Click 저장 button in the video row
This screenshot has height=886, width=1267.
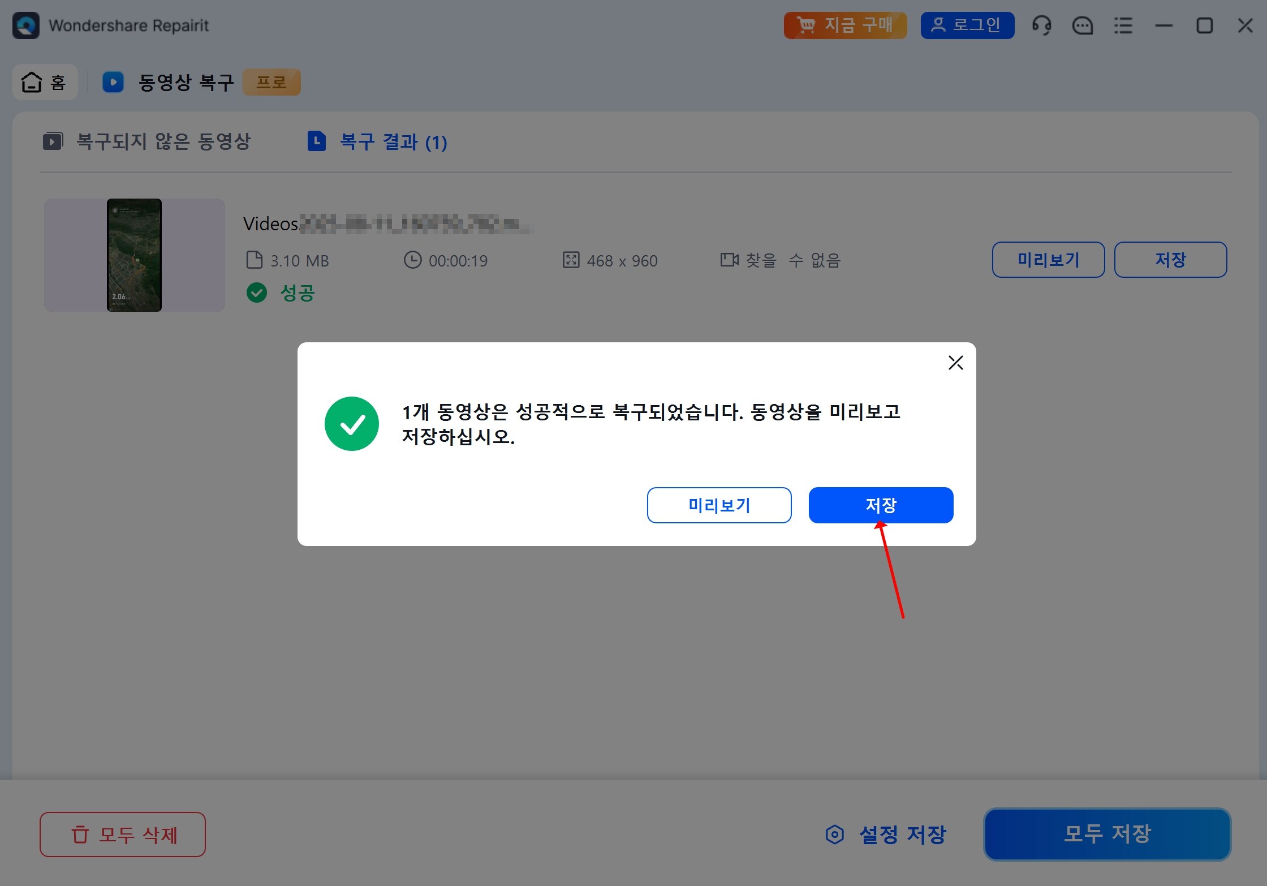coord(1170,260)
